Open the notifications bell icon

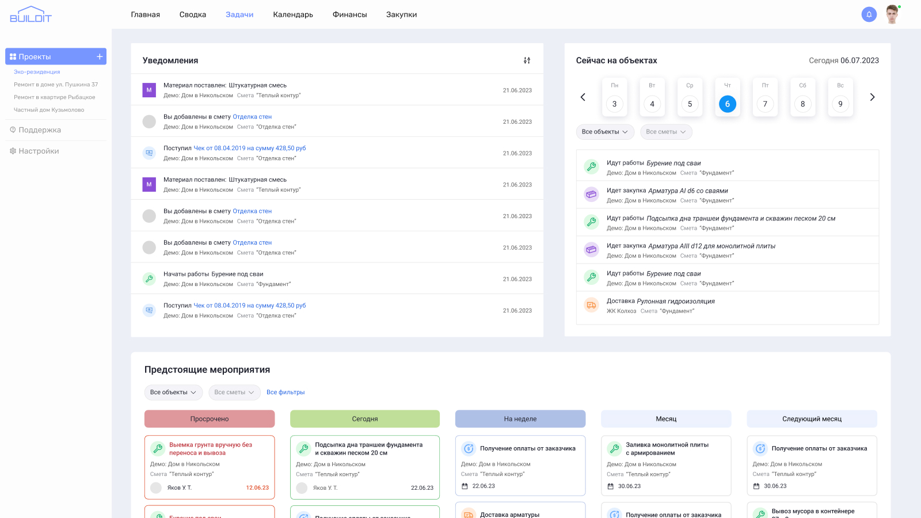869,14
